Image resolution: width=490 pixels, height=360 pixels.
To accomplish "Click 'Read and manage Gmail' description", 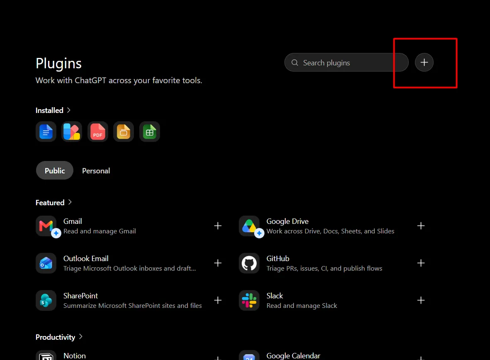I will [x=99, y=231].
